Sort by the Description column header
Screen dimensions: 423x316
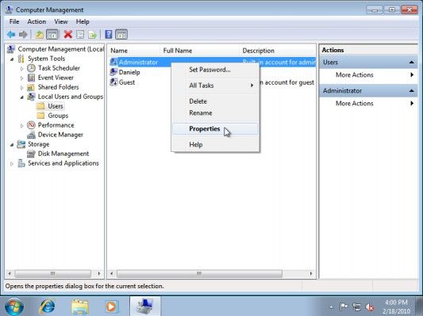point(278,51)
